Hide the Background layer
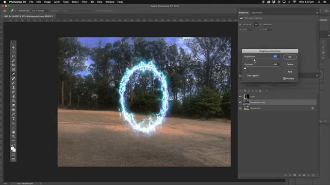Screen dimensions: 330x185 (240, 108)
